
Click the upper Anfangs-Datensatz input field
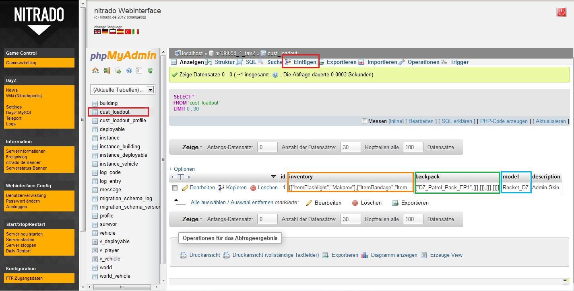pos(267,148)
